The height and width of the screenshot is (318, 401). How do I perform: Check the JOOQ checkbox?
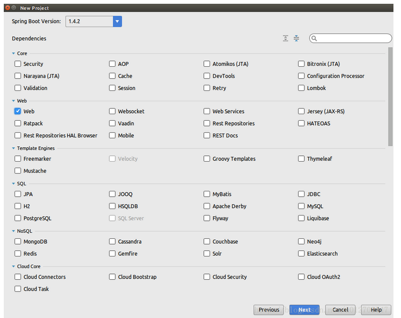click(112, 194)
